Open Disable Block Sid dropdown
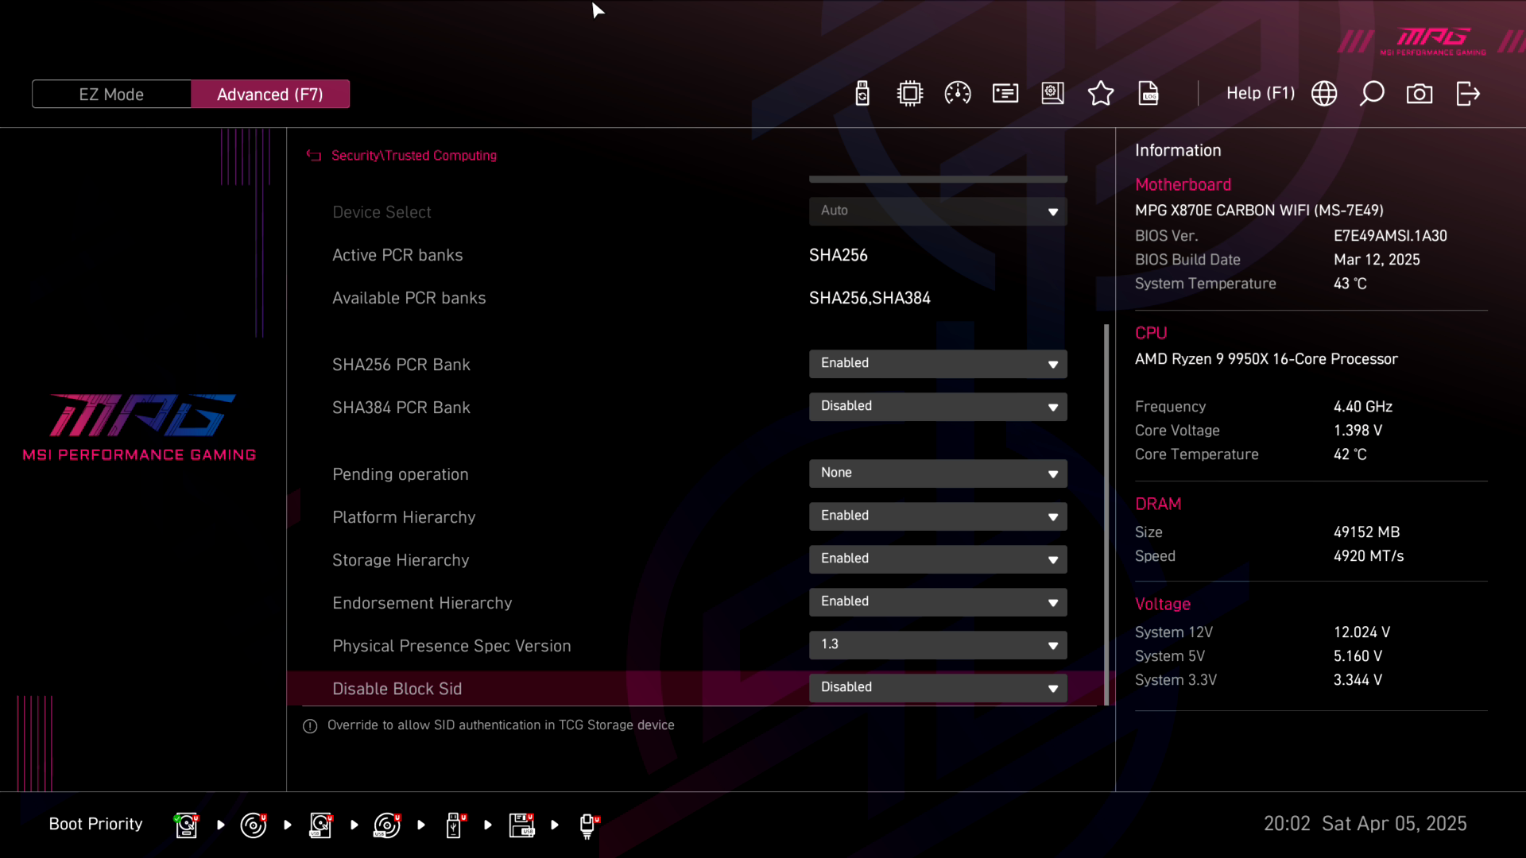This screenshot has width=1526, height=858. tap(938, 687)
